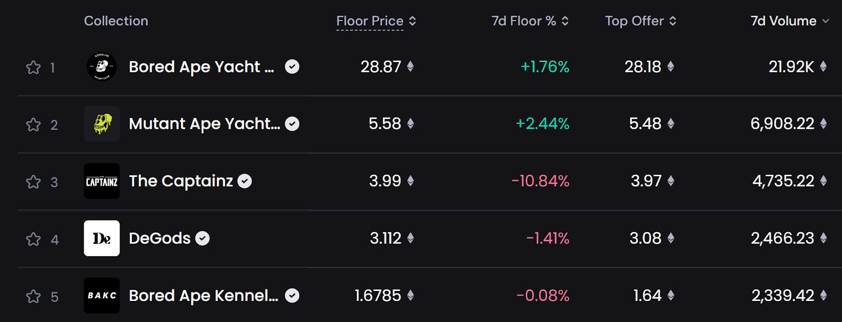Screen dimensions: 842x322
Task: Click the DeGods star icon
Action: (33, 239)
